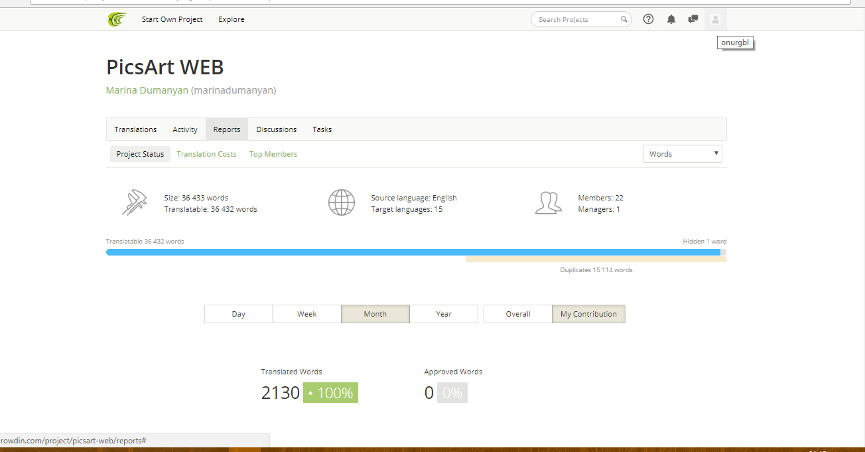Click the Explore link
Viewport: 865px width, 452px height.
(x=232, y=19)
